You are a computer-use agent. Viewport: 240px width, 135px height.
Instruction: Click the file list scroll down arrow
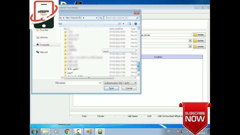[138, 75]
